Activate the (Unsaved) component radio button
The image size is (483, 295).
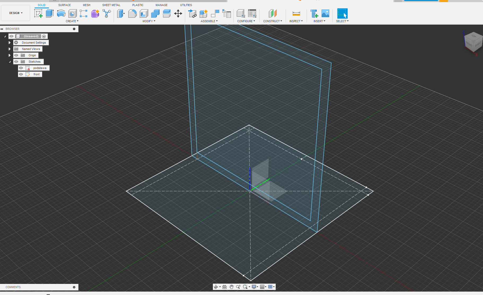(x=44, y=36)
